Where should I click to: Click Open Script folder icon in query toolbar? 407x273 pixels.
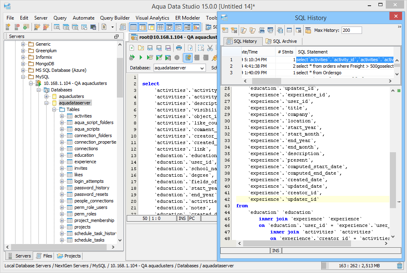(141, 48)
